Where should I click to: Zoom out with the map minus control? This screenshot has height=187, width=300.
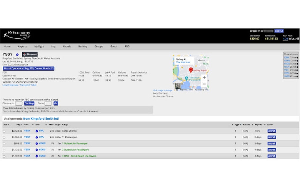click(x=204, y=84)
